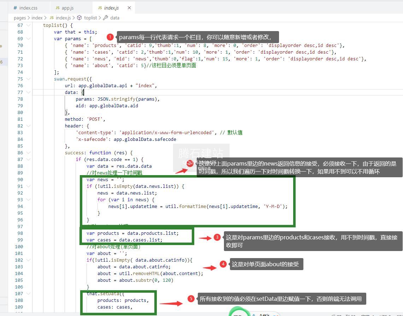Click the 'cases: cases,' line
Screen dimensions: 403x316
(x=115, y=307)
